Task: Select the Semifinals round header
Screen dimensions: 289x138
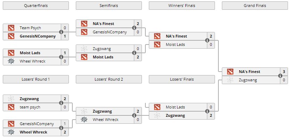Action: (109, 6)
